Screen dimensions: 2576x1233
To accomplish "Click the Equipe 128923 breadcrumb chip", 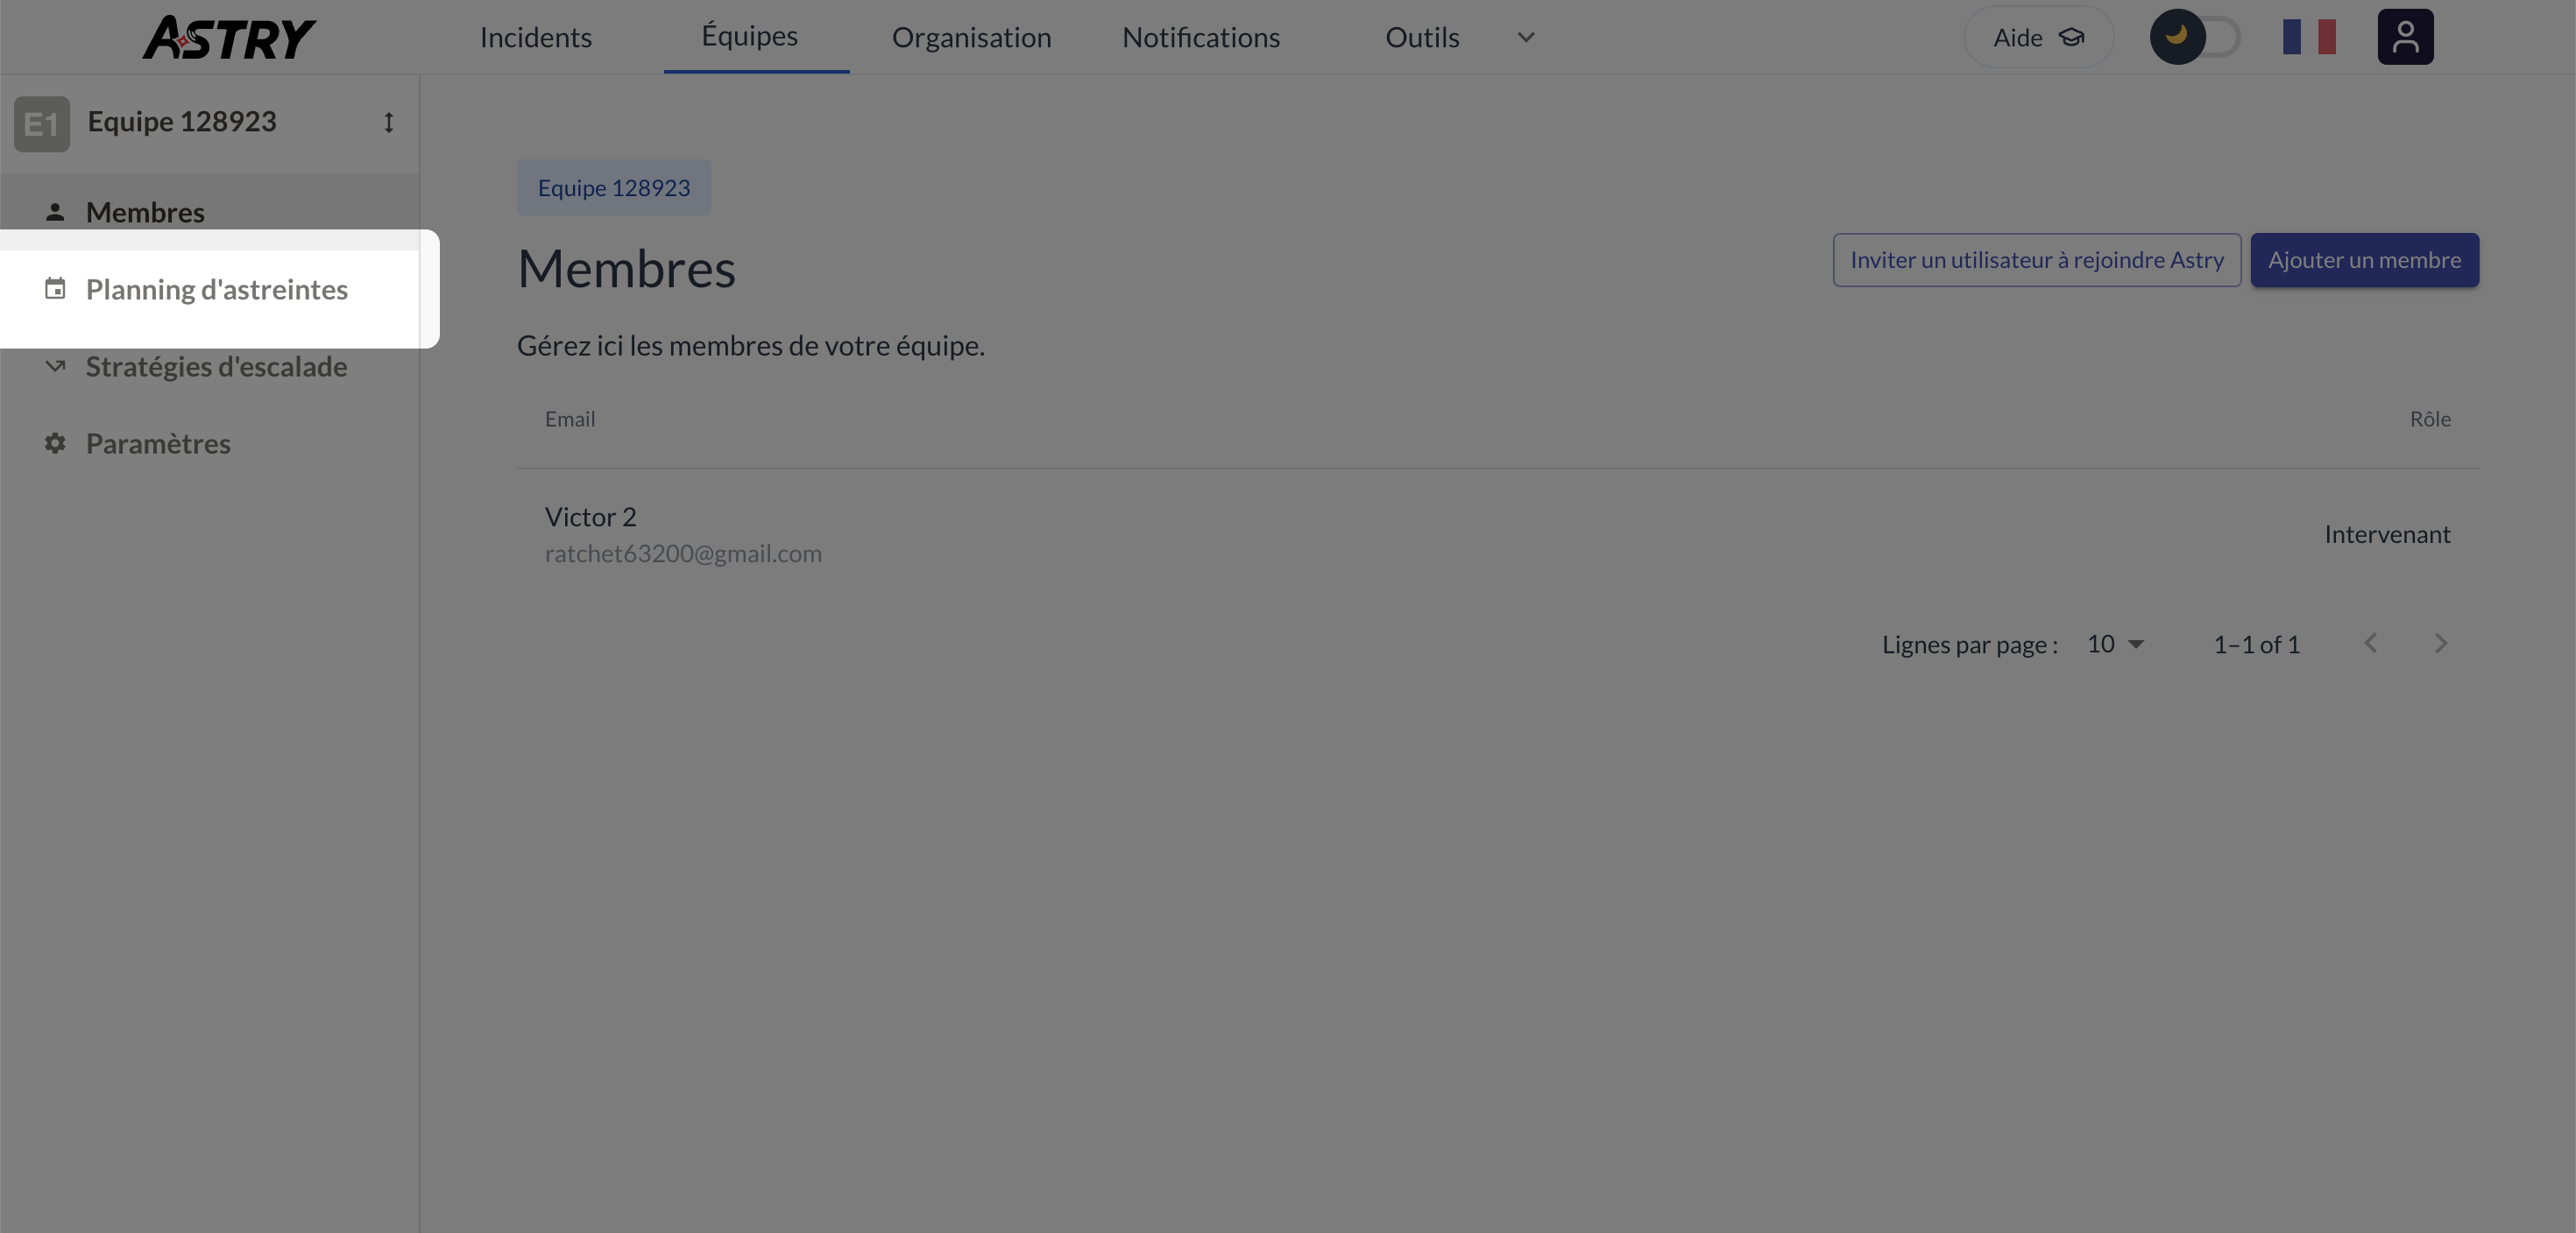I will (x=614, y=188).
